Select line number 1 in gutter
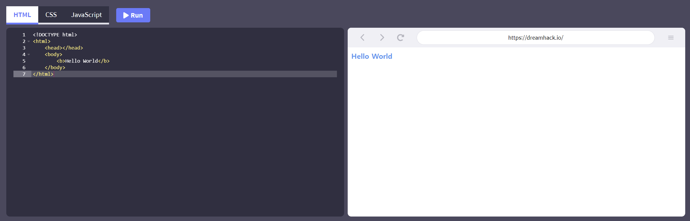690x221 pixels. coord(24,35)
